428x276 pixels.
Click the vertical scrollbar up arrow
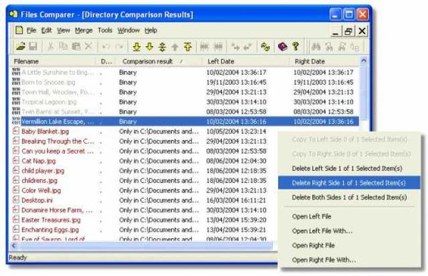coord(364,61)
